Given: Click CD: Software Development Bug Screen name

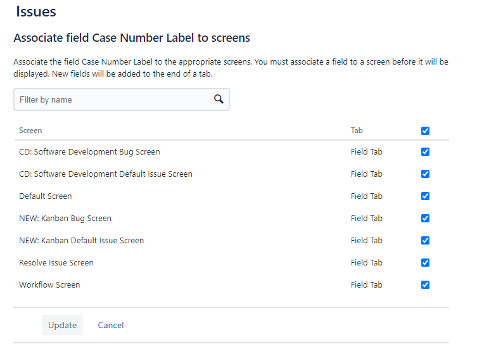Looking at the screenshot, I should point(89,152).
